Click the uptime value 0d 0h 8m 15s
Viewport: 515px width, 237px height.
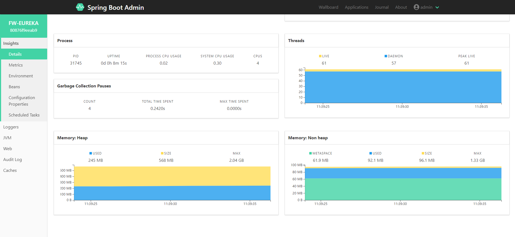click(114, 63)
